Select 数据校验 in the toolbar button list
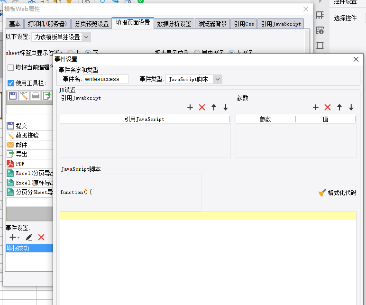Screen dimensions: 366x305 pyautogui.click(x=30, y=135)
